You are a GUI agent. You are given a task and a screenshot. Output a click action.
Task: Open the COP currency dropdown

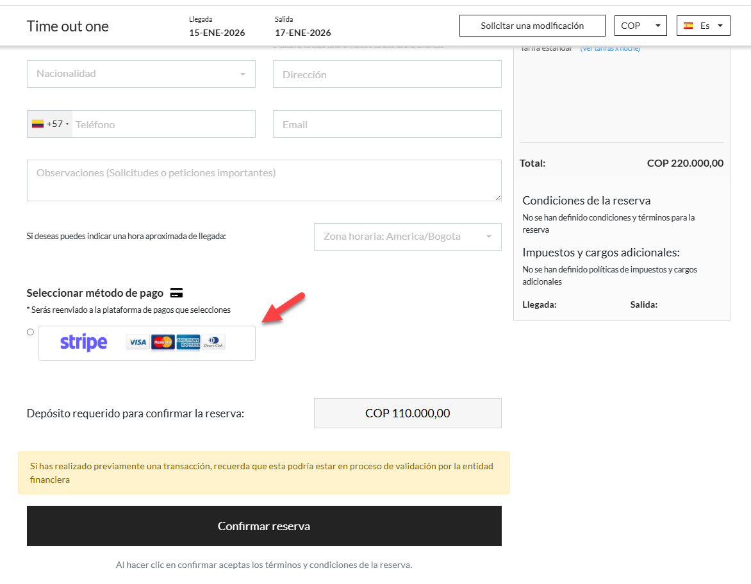tap(640, 26)
